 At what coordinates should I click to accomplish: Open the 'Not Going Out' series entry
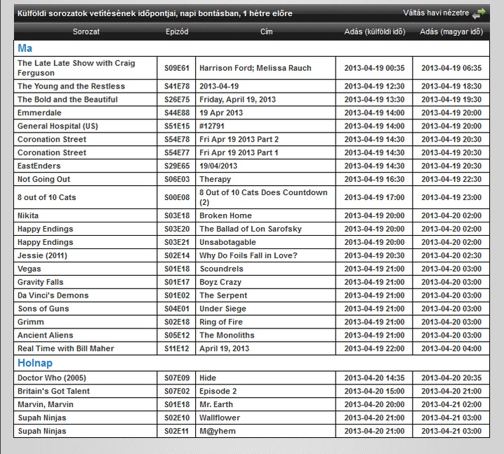pos(44,179)
